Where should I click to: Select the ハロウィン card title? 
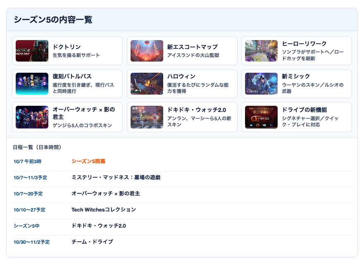(181, 76)
